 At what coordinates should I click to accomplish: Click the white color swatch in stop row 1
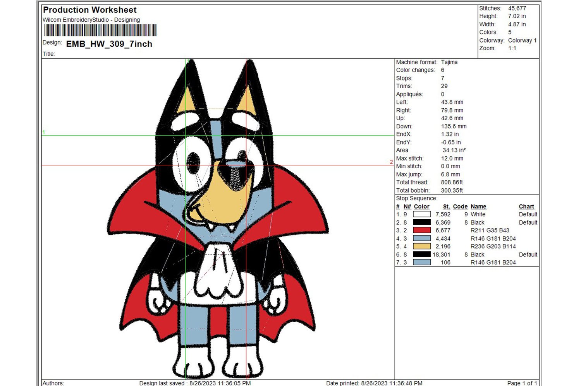[x=422, y=214]
